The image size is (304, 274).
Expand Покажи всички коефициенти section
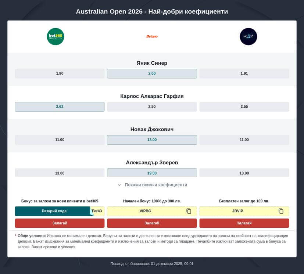[152, 185]
